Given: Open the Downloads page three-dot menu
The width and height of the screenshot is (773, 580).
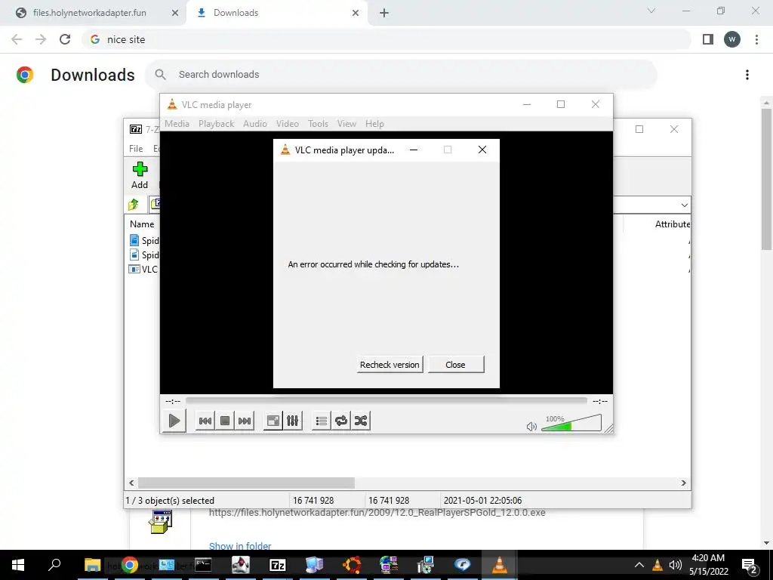Looking at the screenshot, I should [x=747, y=75].
